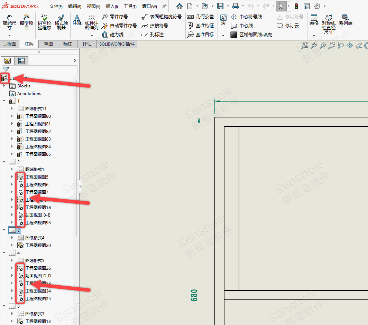This screenshot has width=368, height=325.
Task: Switch to the 草图 tab
Action: point(48,44)
